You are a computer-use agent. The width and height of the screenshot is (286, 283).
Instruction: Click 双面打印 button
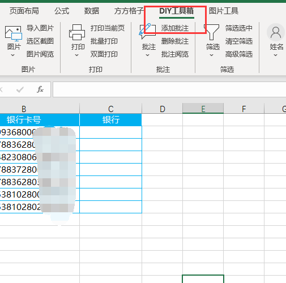(x=104, y=54)
